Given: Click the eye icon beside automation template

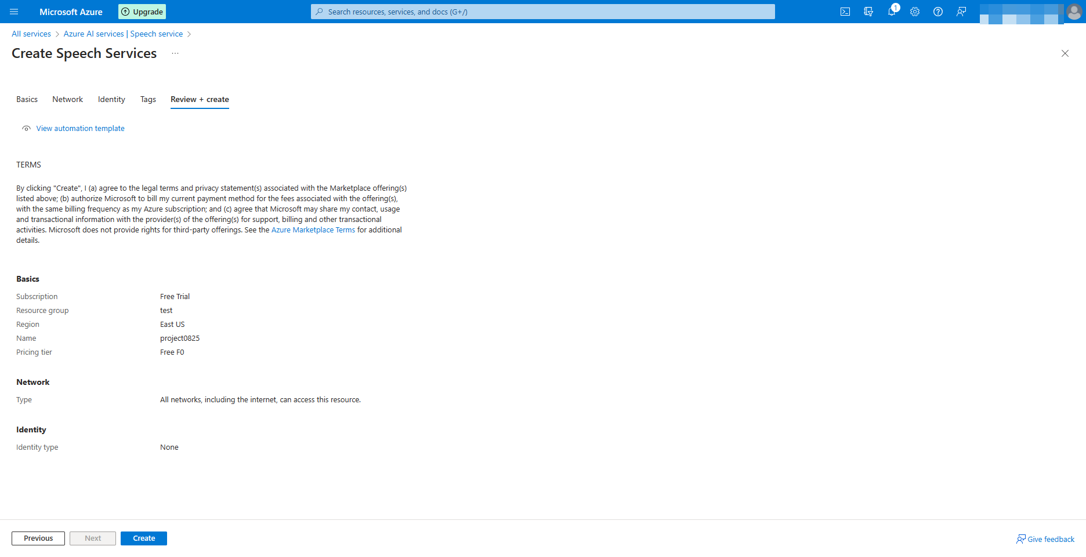Looking at the screenshot, I should (x=26, y=129).
